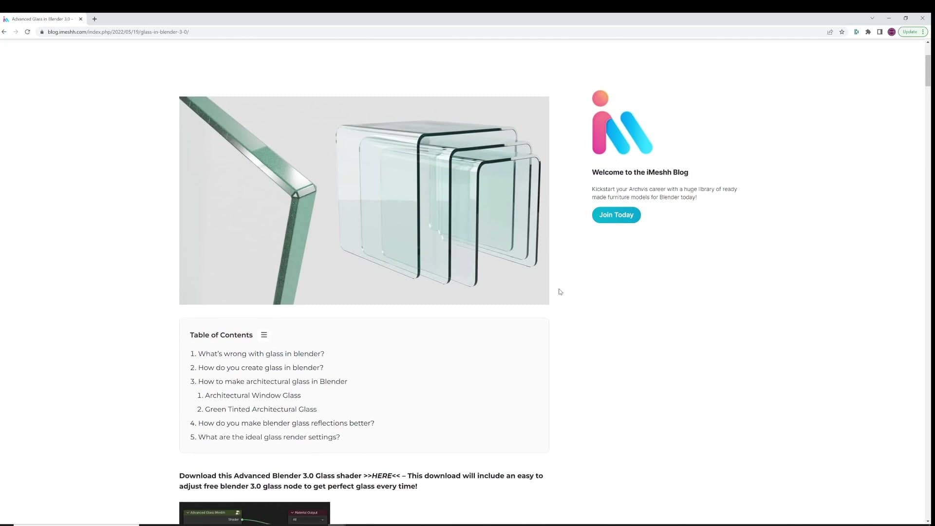The height and width of the screenshot is (526, 935).
Task: Click the Advanced Glass node screenshot thumbnail
Action: pos(254,513)
